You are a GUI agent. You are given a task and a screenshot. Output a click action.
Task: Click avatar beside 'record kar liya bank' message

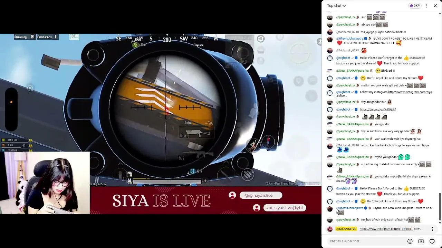pyautogui.click(x=330, y=146)
